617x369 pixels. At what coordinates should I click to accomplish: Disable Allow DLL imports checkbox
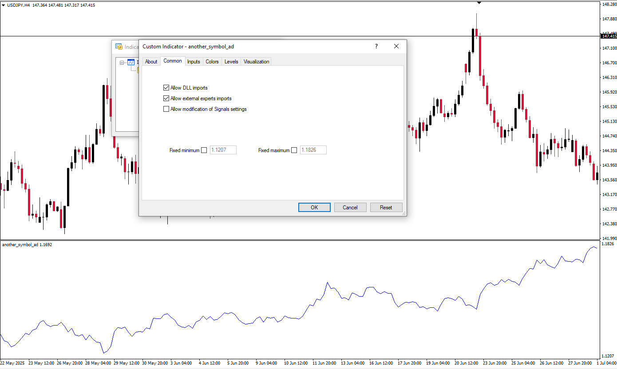point(166,88)
